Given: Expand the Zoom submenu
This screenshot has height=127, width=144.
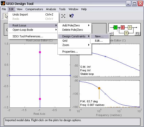Looking at the screenshot, I should (75, 45).
